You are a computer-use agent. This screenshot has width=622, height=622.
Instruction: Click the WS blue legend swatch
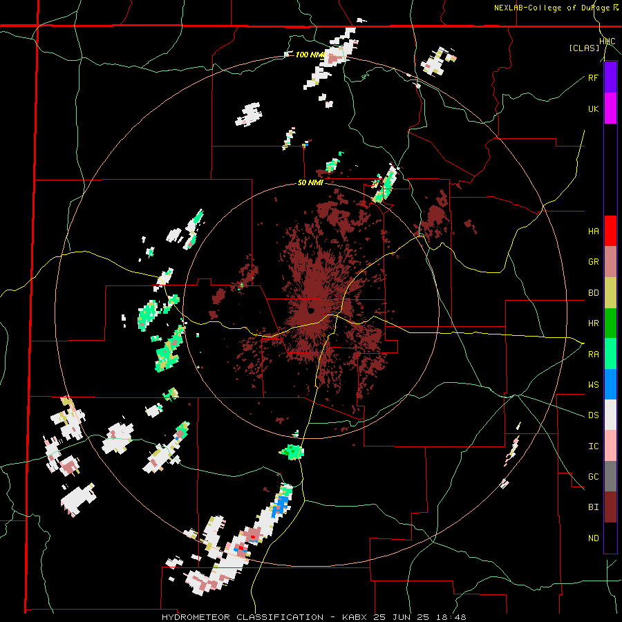pos(610,384)
